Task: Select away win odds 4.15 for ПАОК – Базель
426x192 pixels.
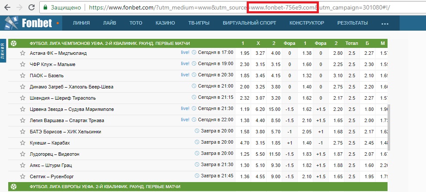Action: pos(276,76)
